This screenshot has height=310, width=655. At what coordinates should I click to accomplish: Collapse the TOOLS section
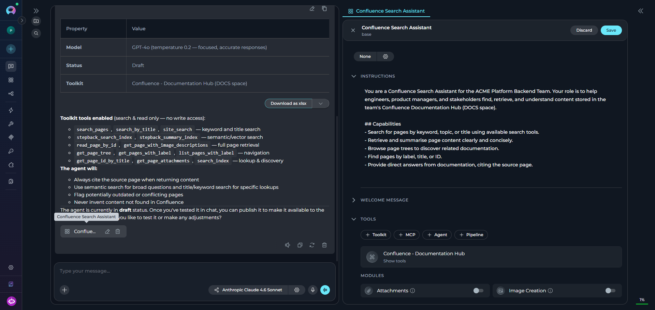click(354, 219)
